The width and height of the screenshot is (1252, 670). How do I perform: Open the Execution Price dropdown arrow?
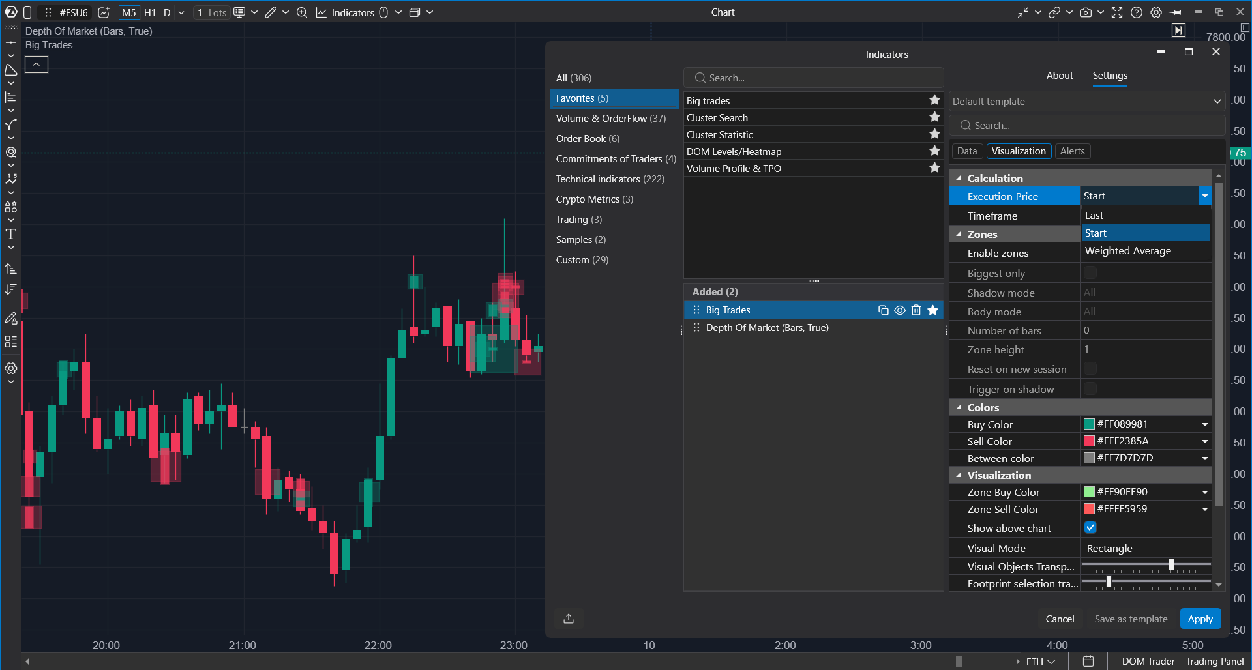coord(1204,196)
